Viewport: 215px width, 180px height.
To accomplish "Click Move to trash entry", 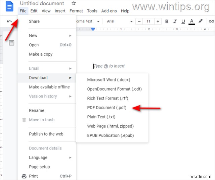I will (x=47, y=120).
